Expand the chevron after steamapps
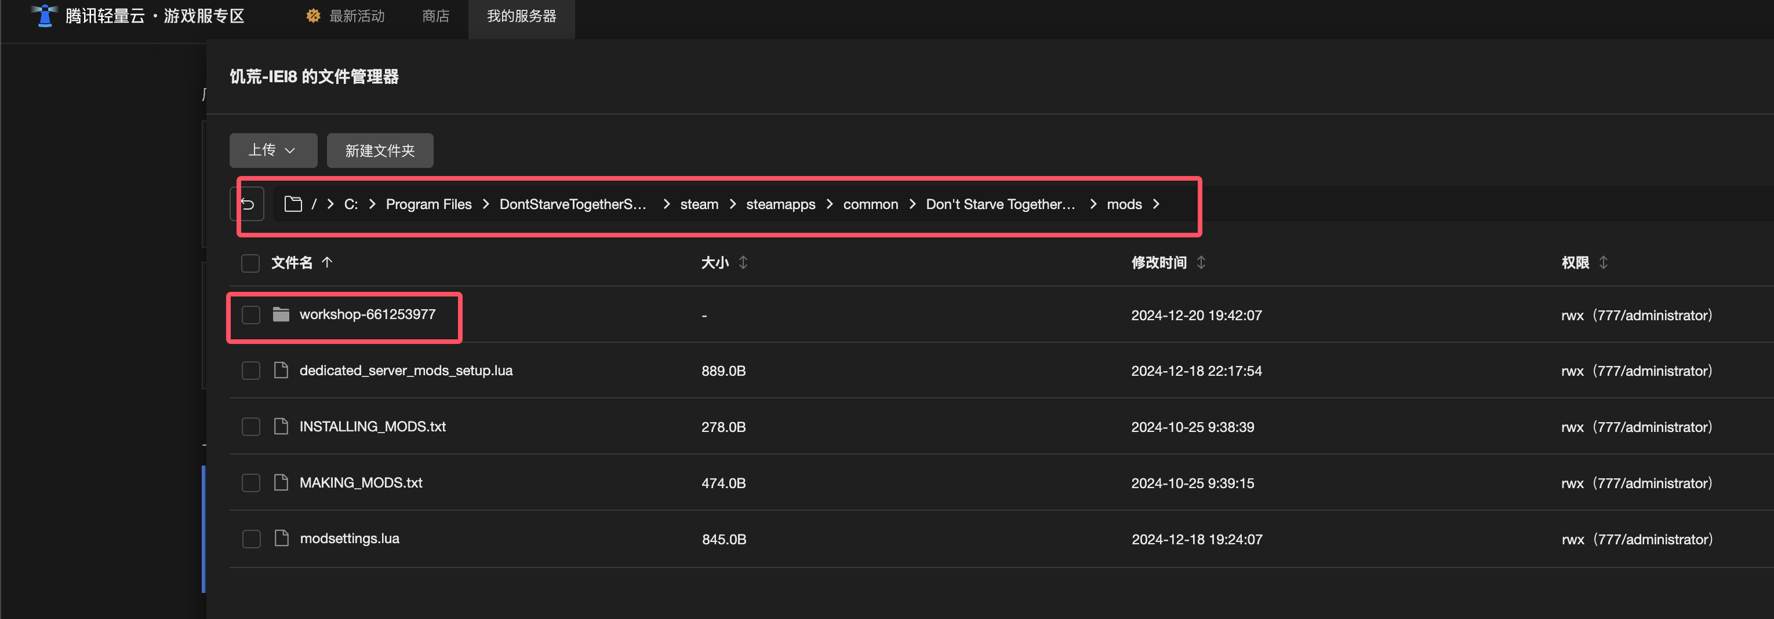This screenshot has height=619, width=1774. coord(829,204)
